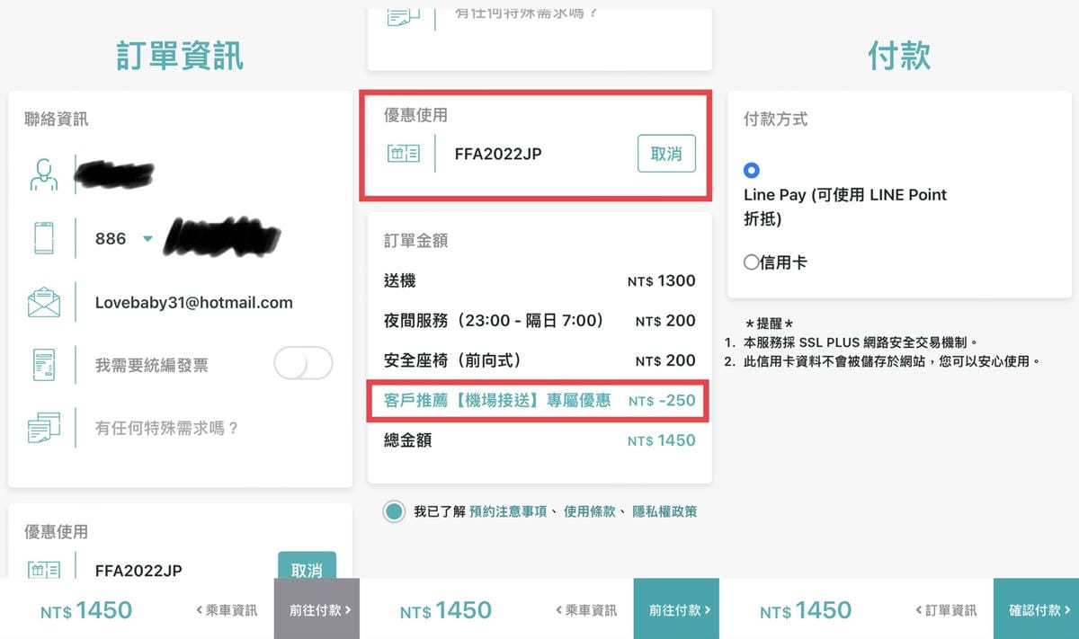1079x639 pixels.
Task: Click the 有任何特殊需求嗎 input field
Action: click(x=167, y=428)
